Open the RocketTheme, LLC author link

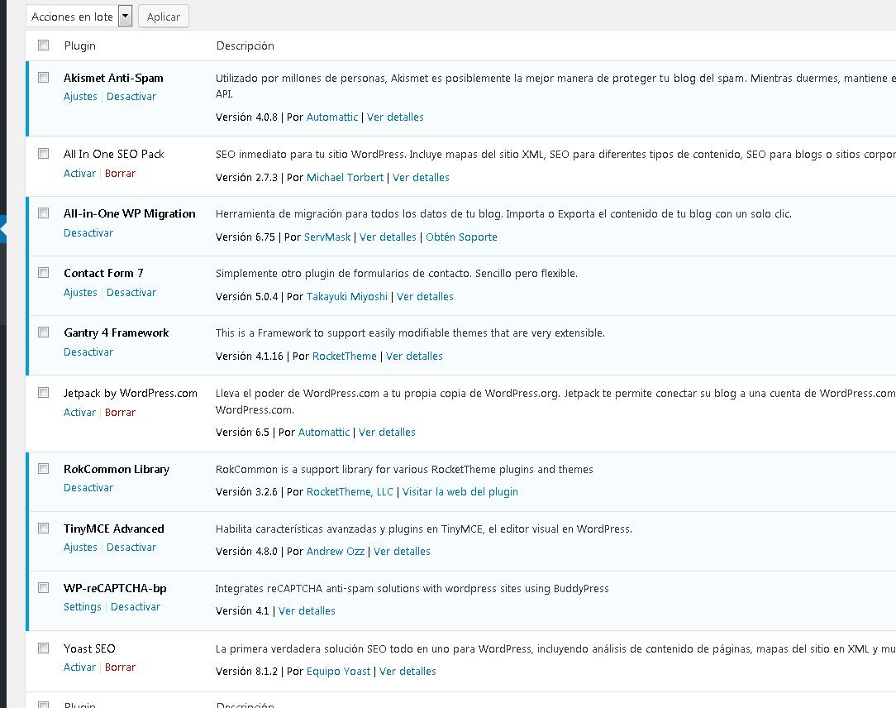click(x=350, y=491)
